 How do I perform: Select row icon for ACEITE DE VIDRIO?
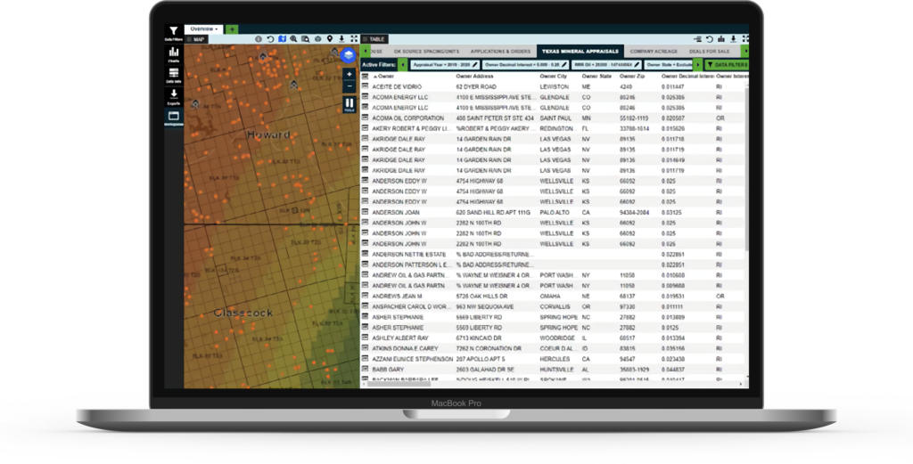pyautogui.click(x=365, y=87)
